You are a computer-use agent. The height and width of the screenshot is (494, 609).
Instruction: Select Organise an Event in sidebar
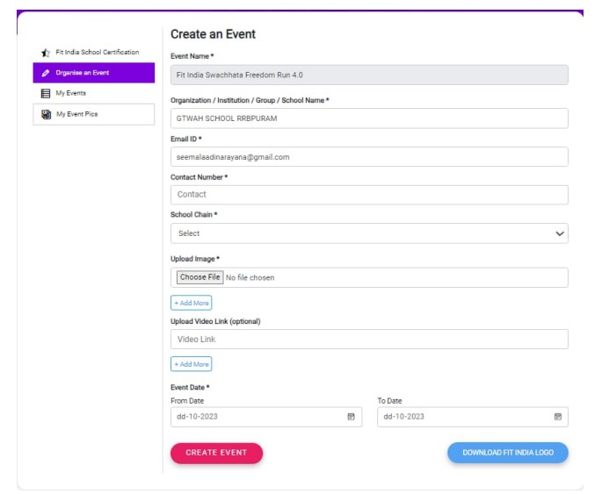tap(94, 73)
